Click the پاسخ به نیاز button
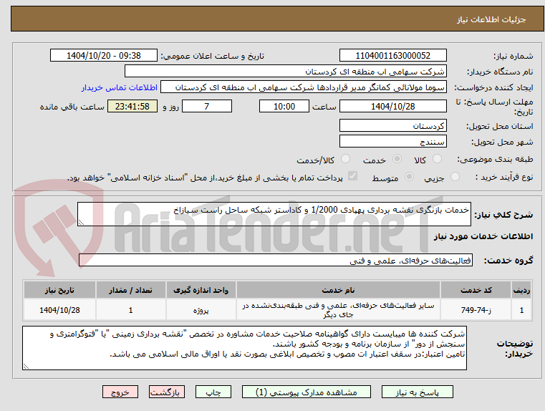 (x=417, y=392)
